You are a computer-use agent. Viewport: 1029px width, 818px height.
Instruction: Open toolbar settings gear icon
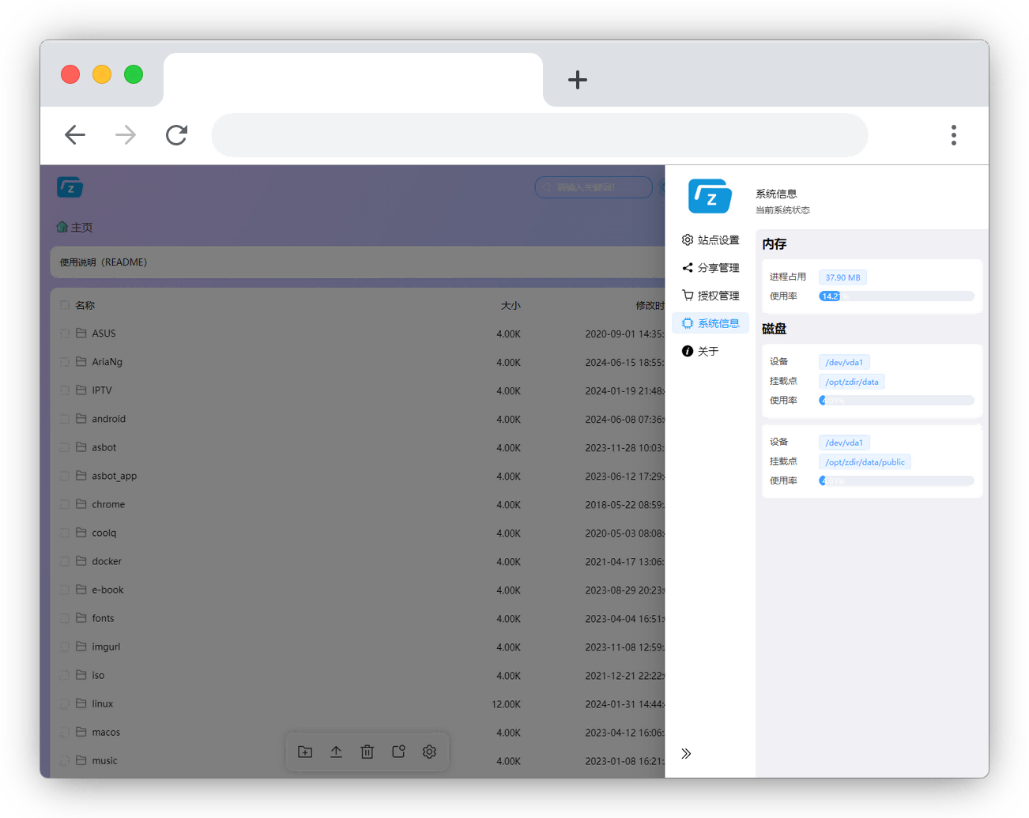point(429,752)
